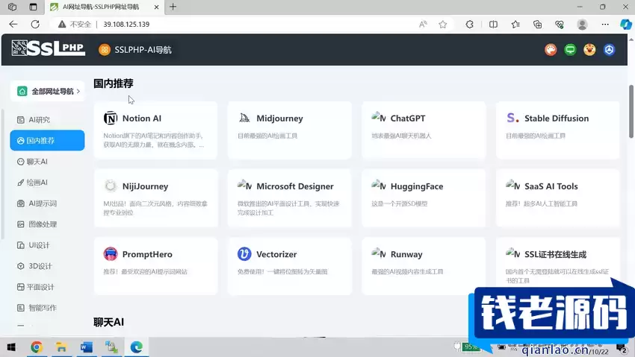635x357 pixels.
Task: Click the AI研究 sidebar icon
Action: [21, 120]
